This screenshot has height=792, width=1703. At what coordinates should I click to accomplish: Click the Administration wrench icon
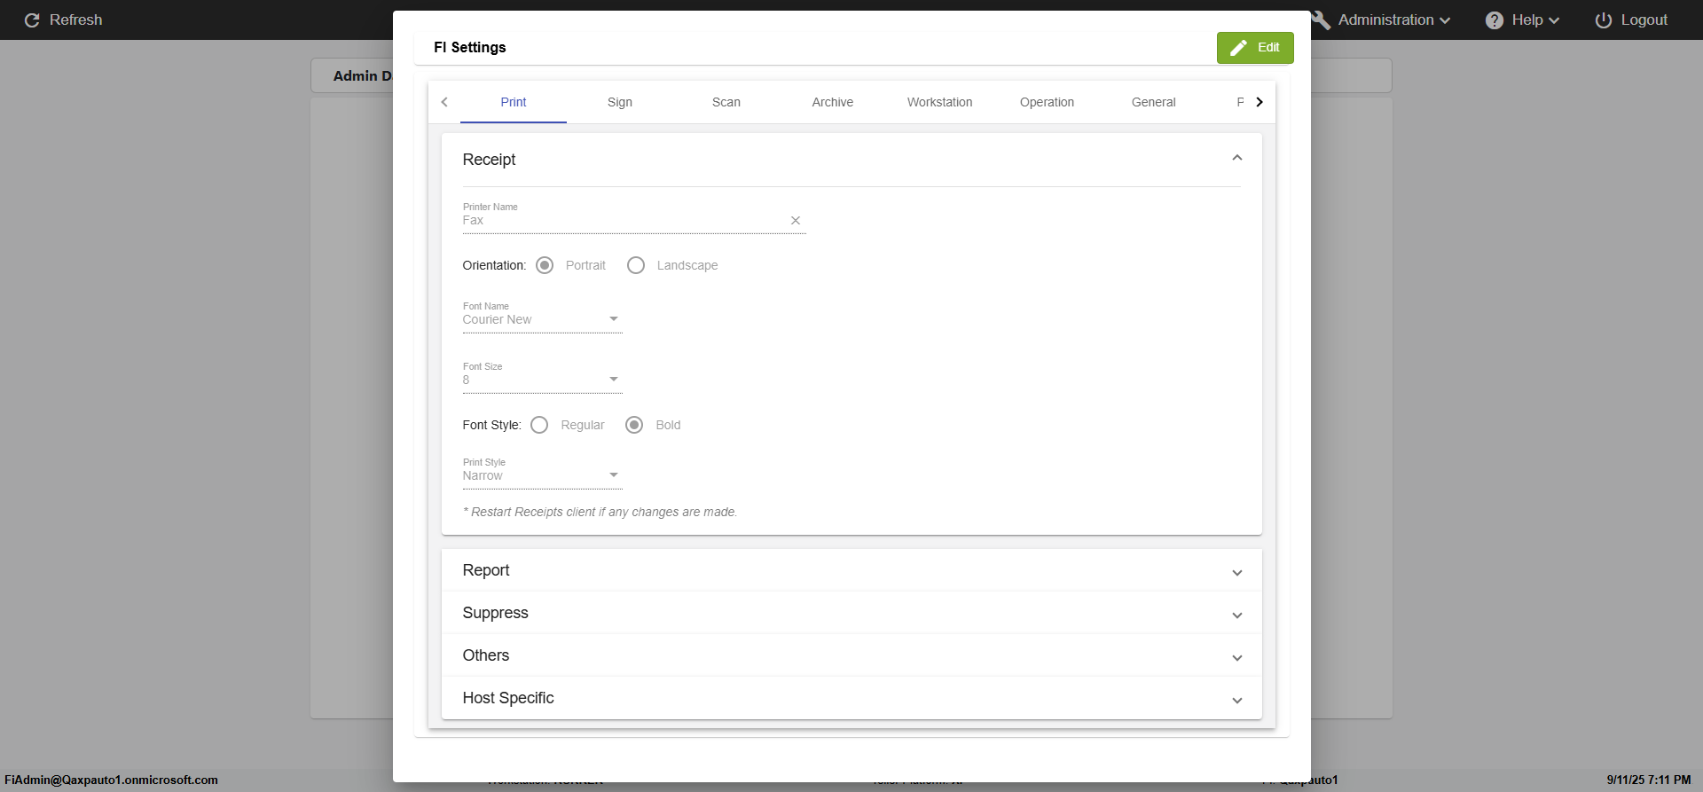(1321, 20)
